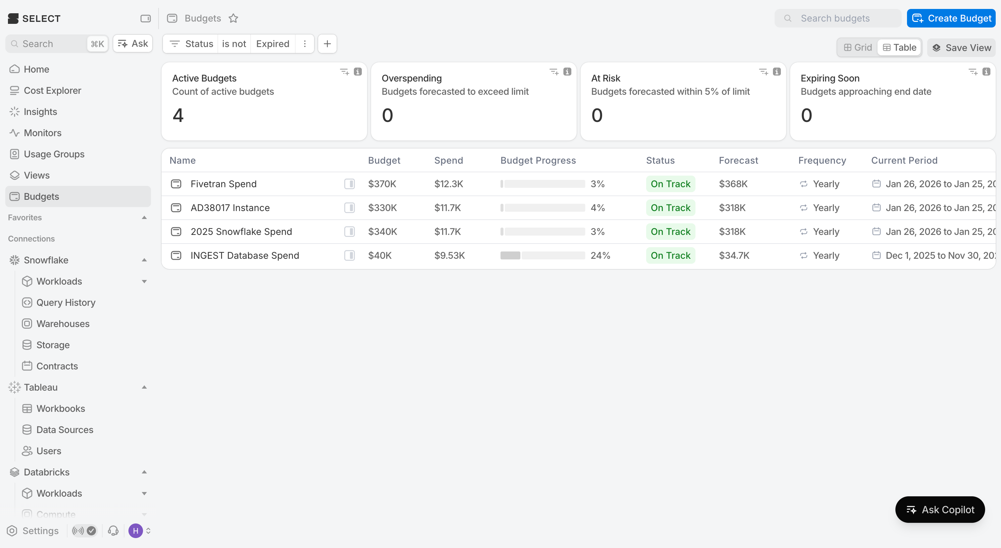
Task: Collapse the sidebar with the panel icon
Action: coord(145,18)
